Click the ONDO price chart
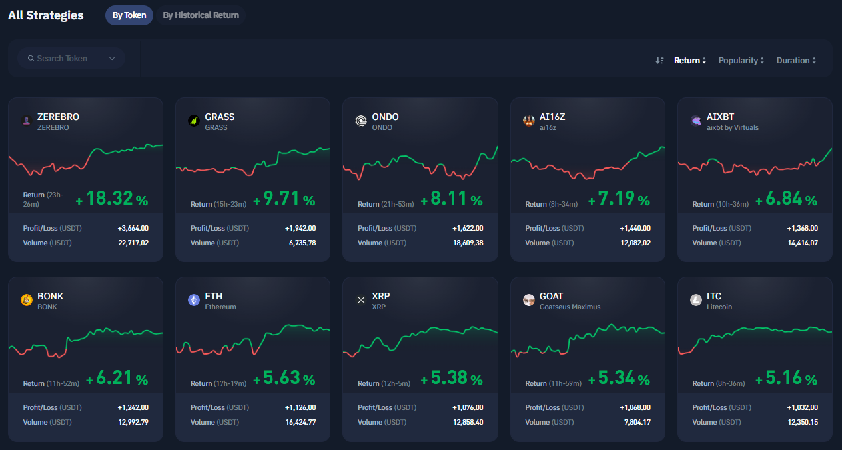The width and height of the screenshot is (842, 450). click(x=420, y=162)
